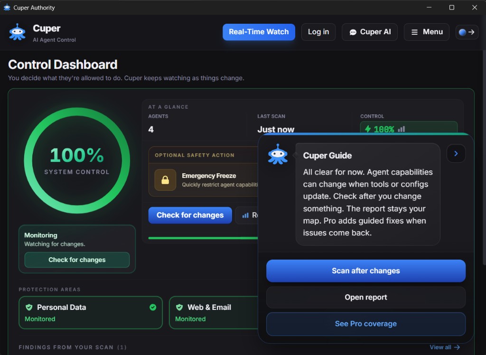Switch to the Real-Time Watch tab
Screen dimensions: 486x355
[259, 32]
